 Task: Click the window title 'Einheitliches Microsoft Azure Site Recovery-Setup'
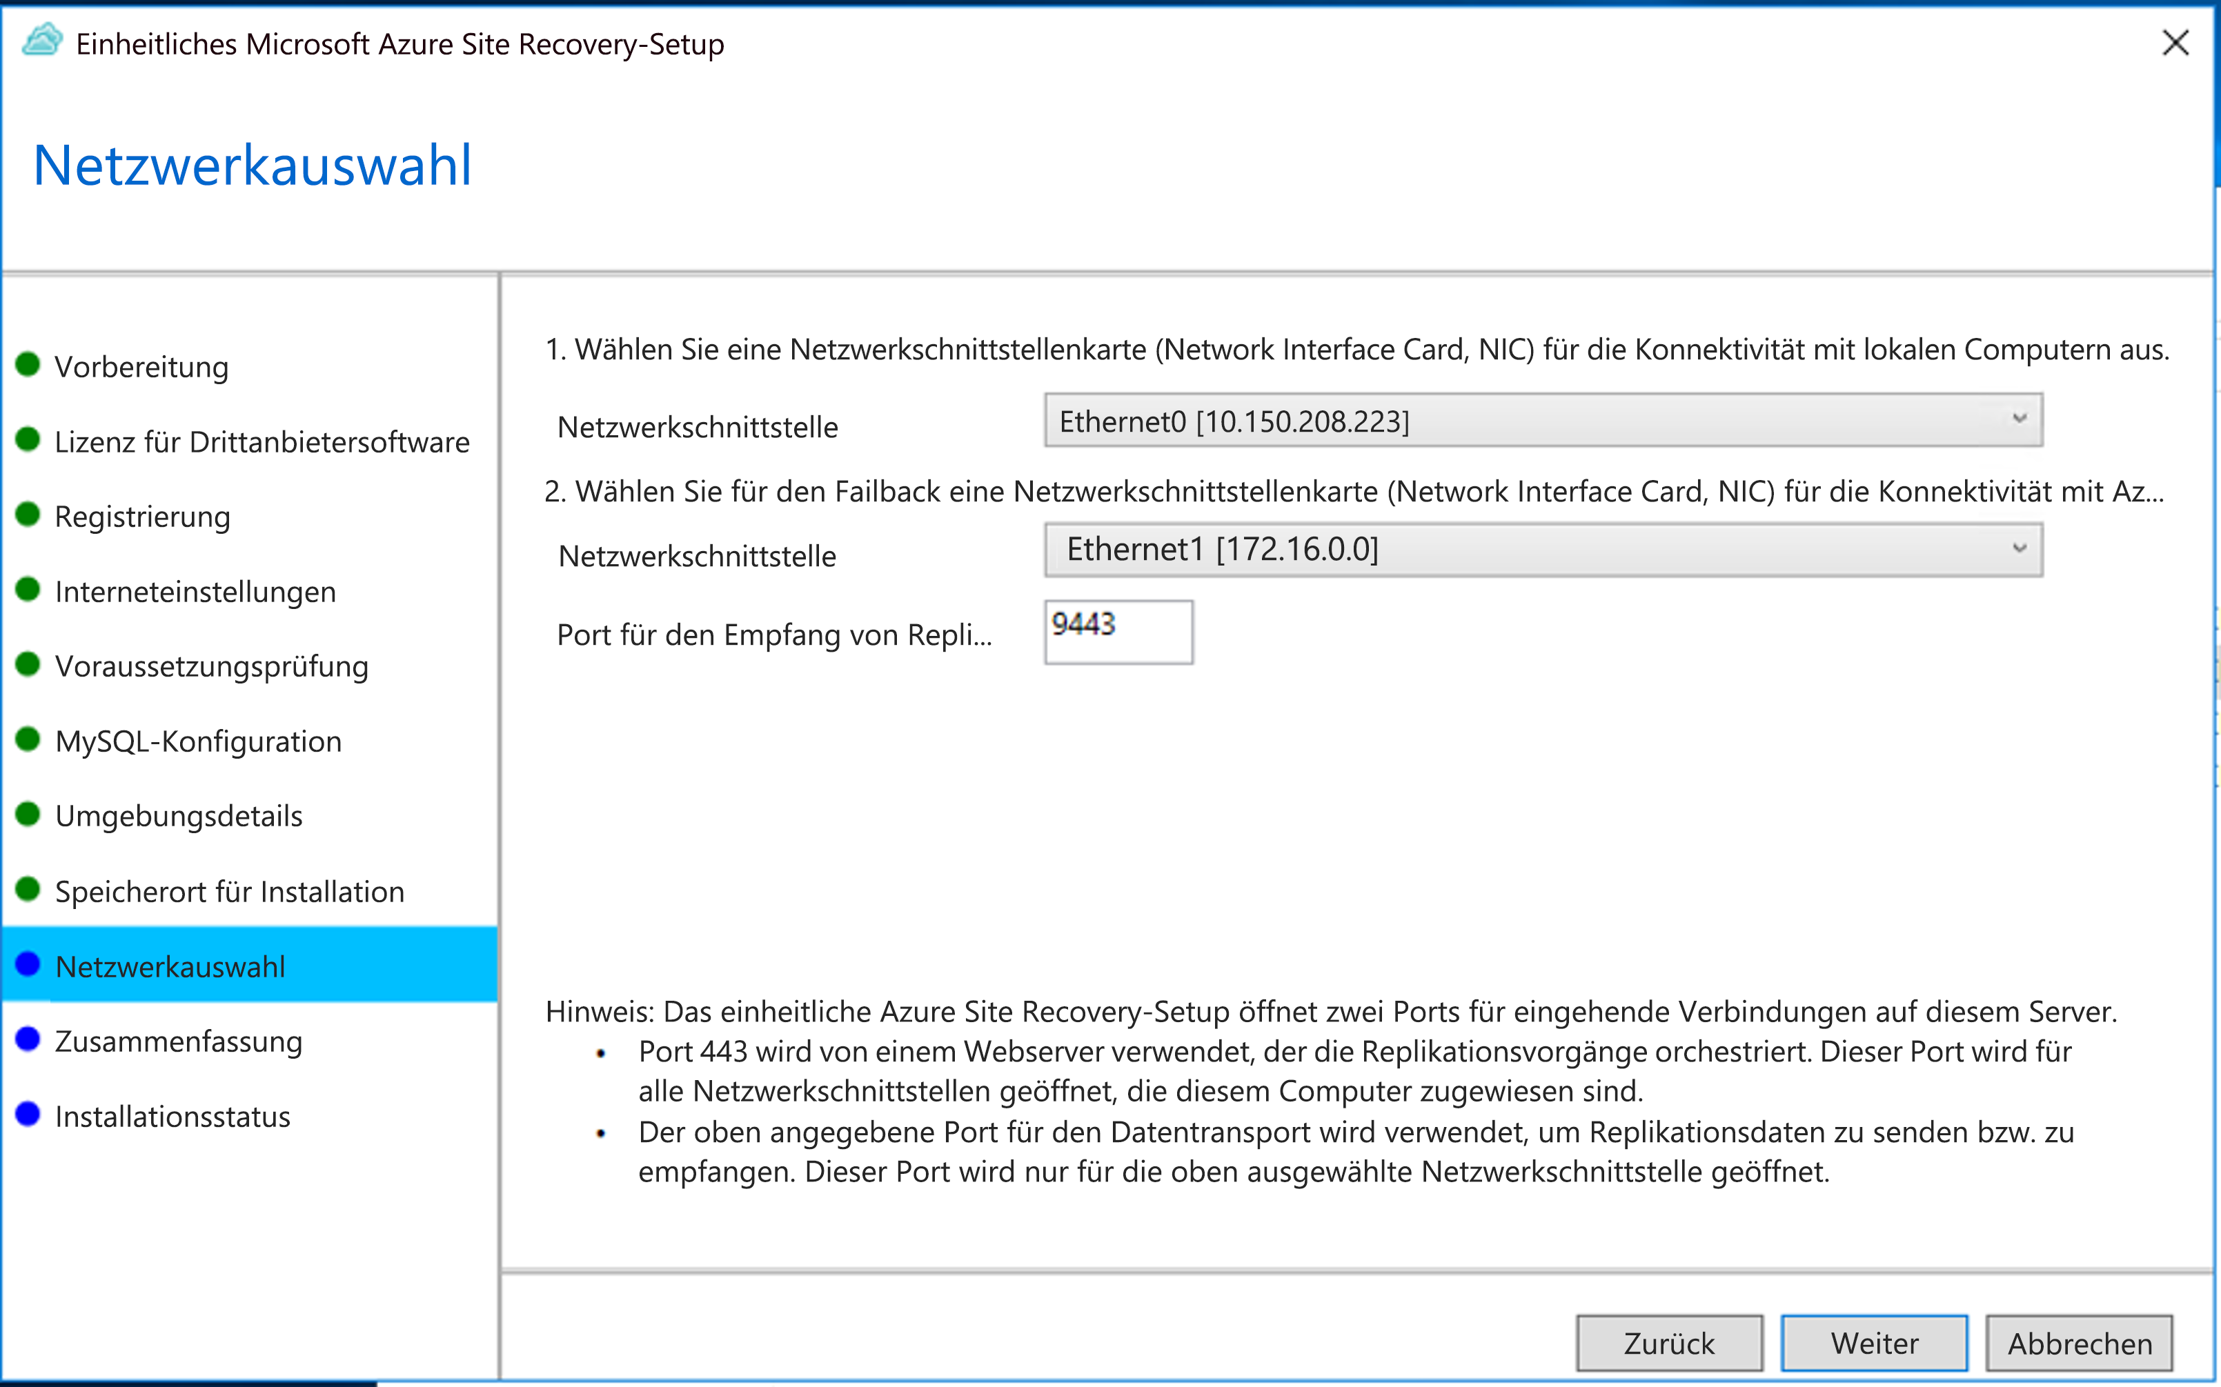[x=400, y=44]
